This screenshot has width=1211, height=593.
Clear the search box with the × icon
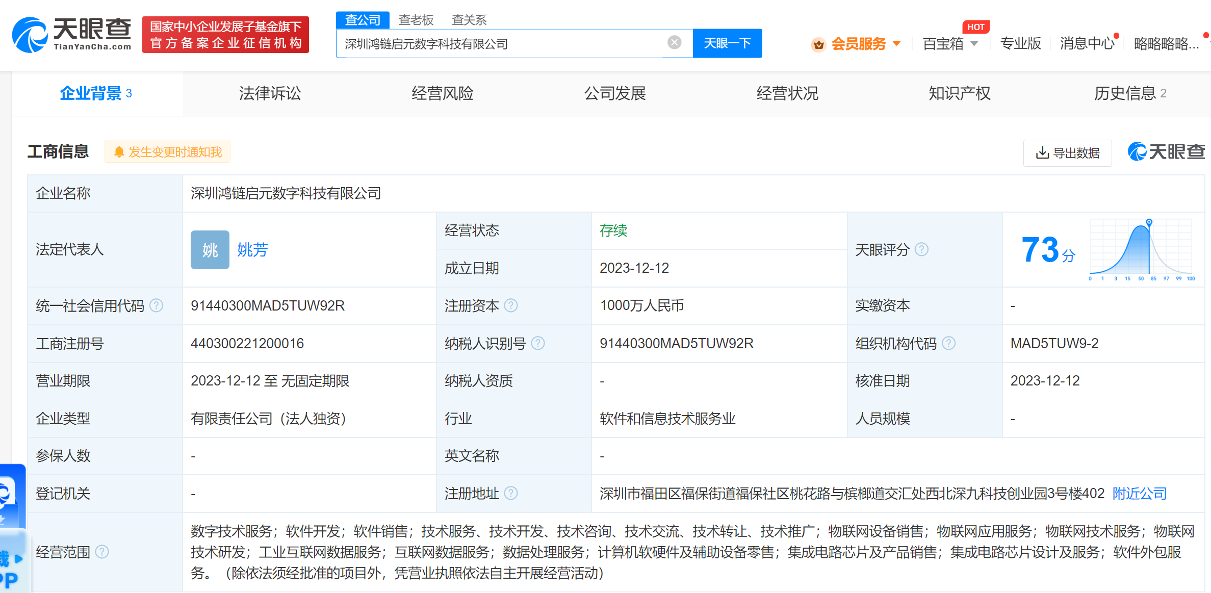674,43
